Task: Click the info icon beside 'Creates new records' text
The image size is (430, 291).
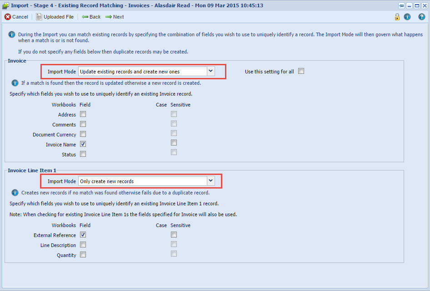Action: pos(15,193)
